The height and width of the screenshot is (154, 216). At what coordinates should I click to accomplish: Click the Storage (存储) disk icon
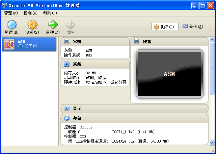point(67,118)
